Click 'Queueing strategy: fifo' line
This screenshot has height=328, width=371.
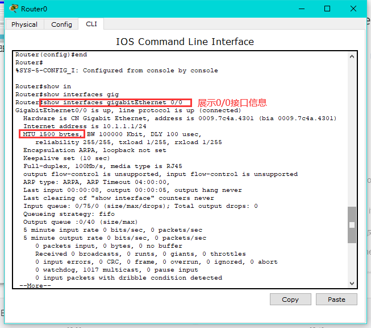pos(69,214)
